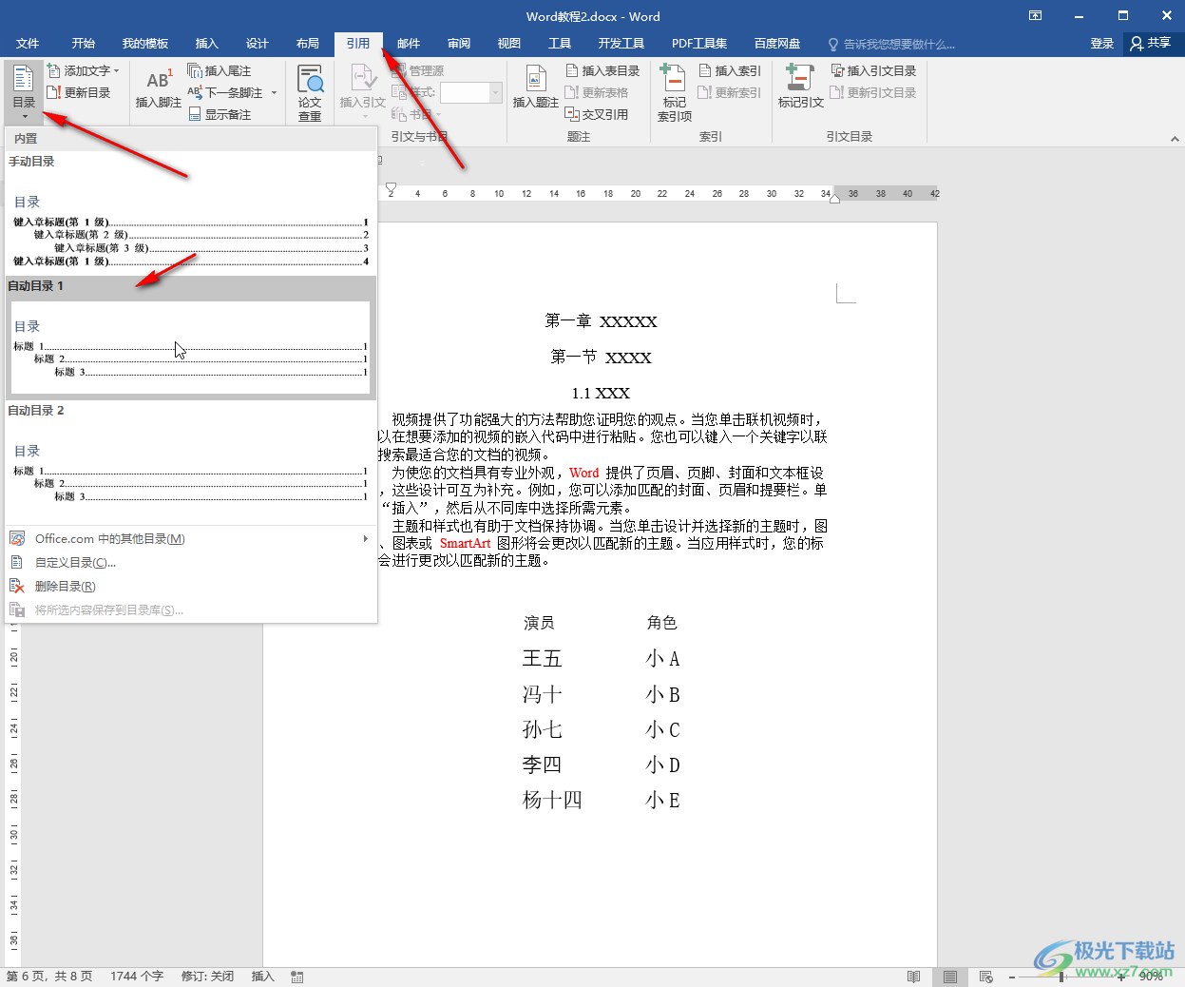Click the zoom out minus button
This screenshot has width=1185, height=987.
pos(1013,977)
